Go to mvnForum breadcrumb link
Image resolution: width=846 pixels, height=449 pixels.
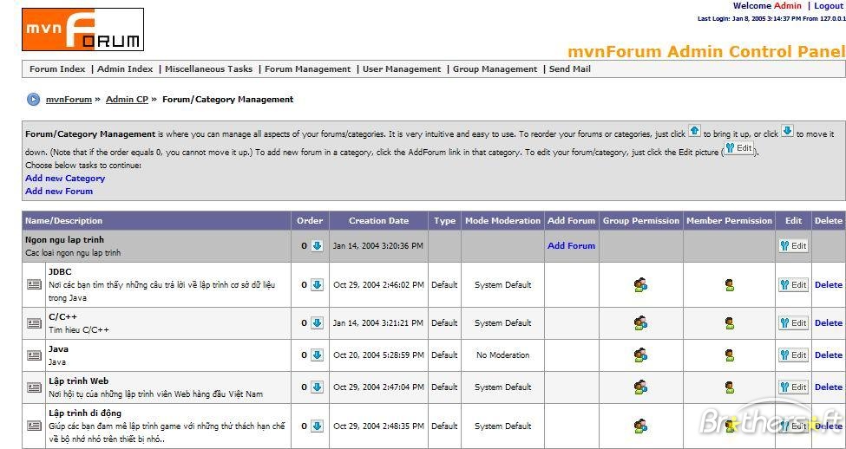tap(69, 99)
